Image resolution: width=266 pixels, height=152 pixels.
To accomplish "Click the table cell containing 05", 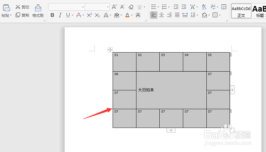I will pyautogui.click(x=218, y=62).
